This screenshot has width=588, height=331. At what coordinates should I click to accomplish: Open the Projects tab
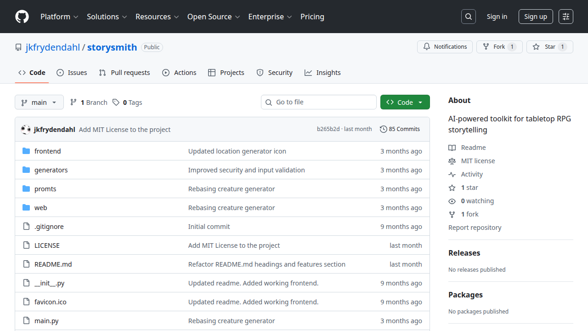pos(226,73)
